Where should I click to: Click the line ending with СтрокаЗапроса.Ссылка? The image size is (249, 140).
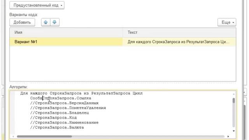click(x=61, y=98)
